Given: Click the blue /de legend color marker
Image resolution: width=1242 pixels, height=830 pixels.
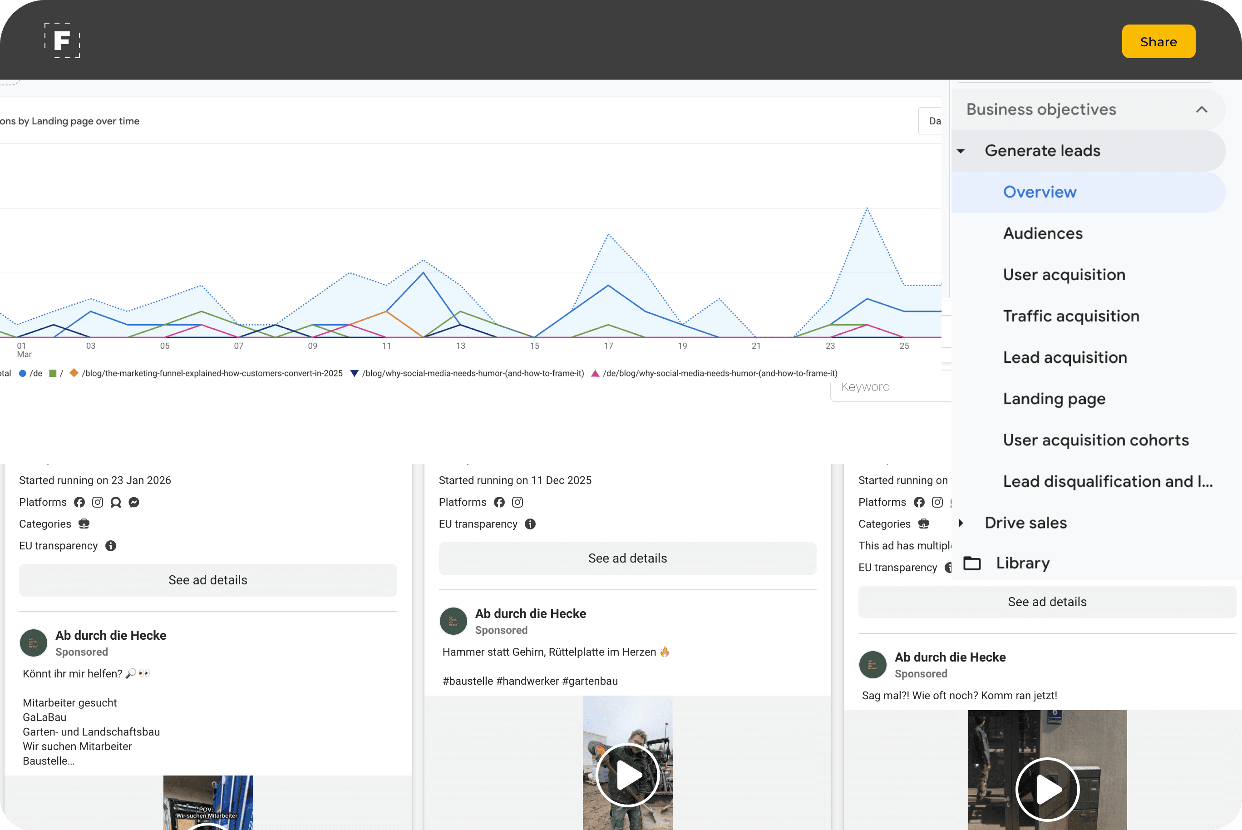Looking at the screenshot, I should click(23, 373).
